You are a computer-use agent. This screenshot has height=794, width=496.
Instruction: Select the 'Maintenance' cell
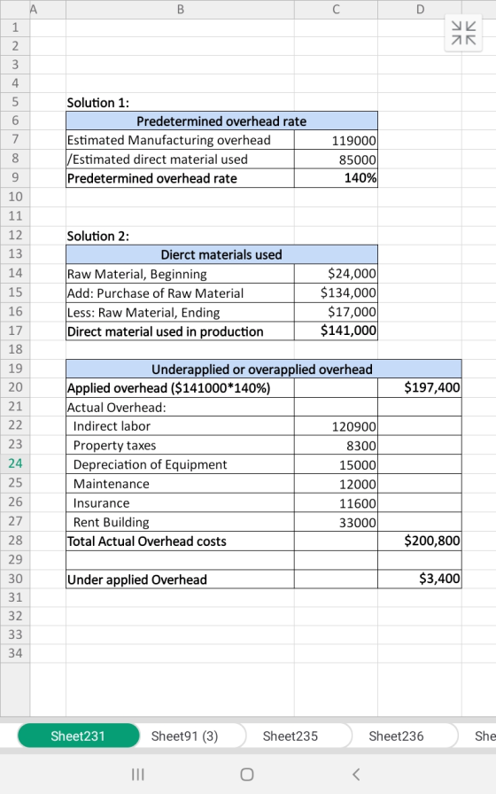coord(180,484)
